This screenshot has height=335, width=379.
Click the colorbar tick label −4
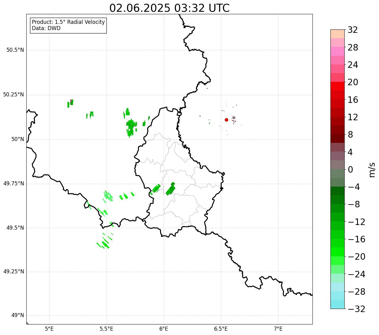tap(353, 187)
